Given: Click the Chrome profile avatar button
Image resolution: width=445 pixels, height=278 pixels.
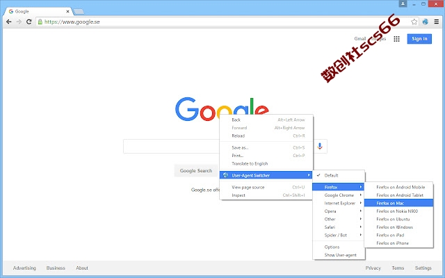Looking at the screenshot, I should [x=403, y=3].
